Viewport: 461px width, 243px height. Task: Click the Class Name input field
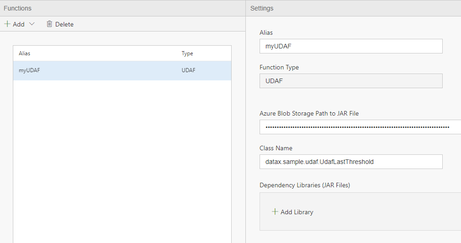[351, 162]
